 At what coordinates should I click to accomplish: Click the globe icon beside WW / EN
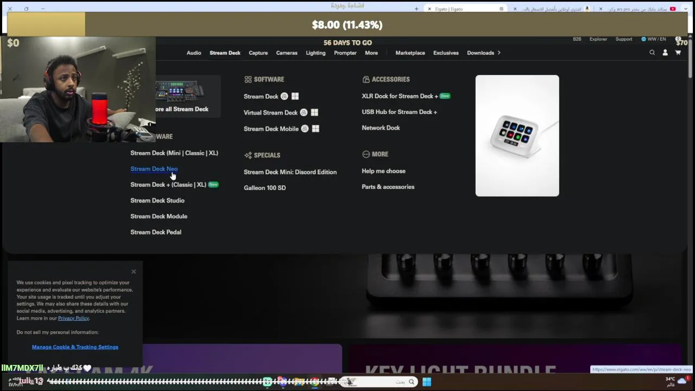643,39
